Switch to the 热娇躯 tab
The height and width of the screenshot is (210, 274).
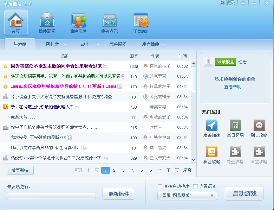click(x=20, y=44)
